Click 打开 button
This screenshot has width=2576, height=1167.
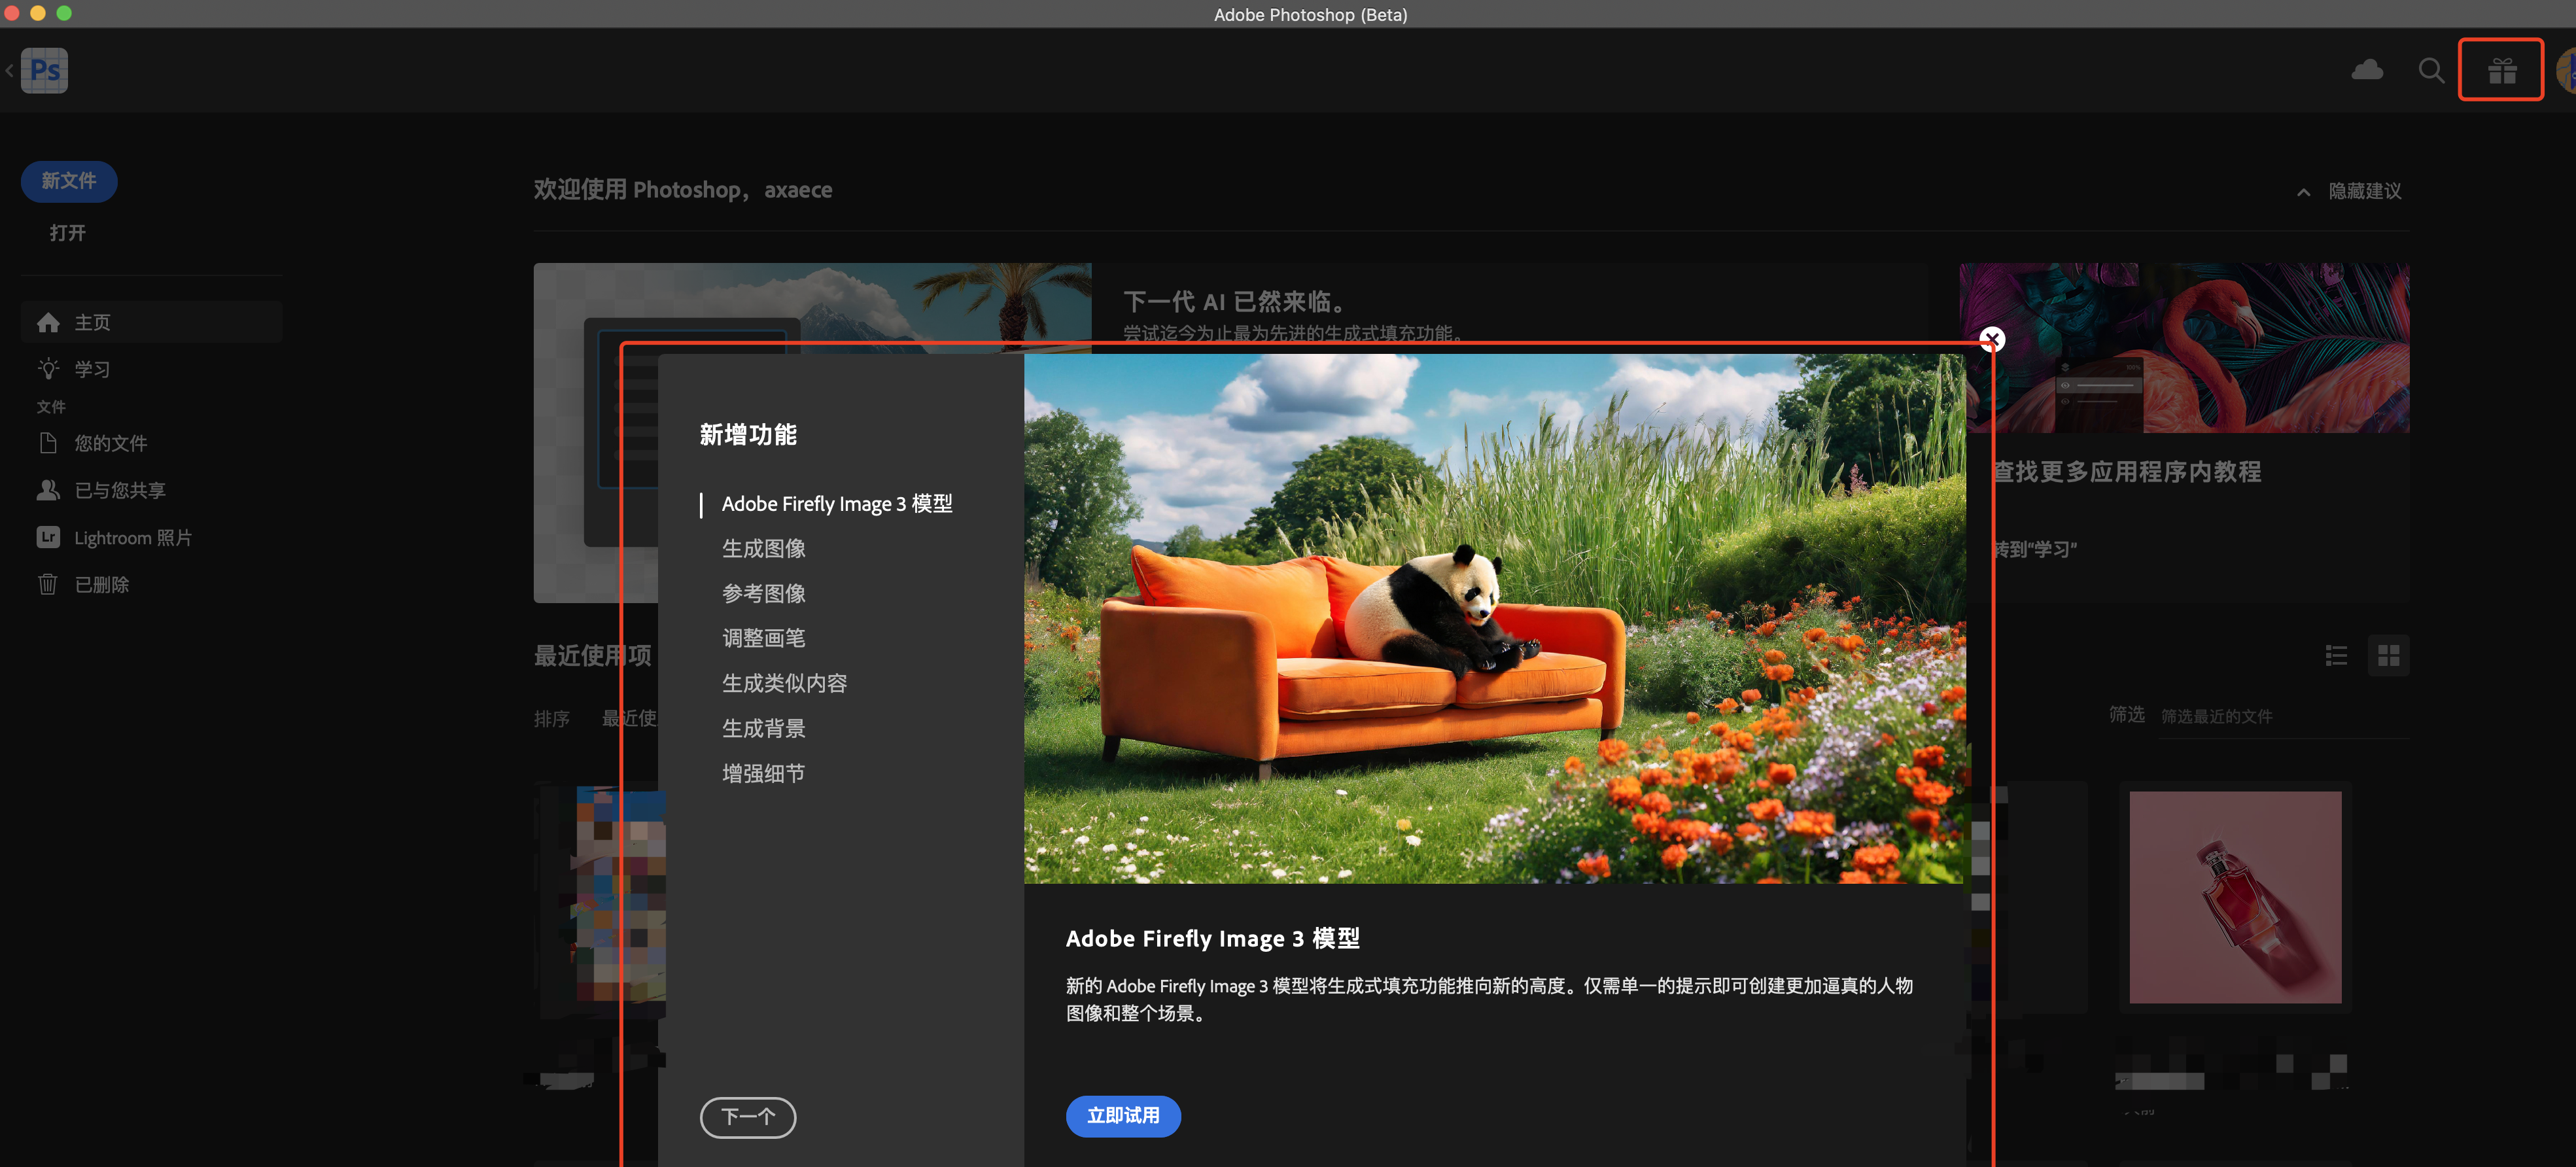68,233
